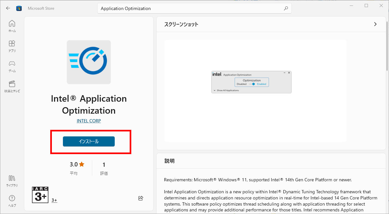Click the review count (評価) number
This screenshot has width=389, height=214.
tap(104, 165)
